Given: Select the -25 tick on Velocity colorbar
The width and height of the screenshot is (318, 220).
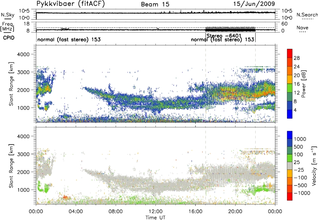Looking at the screenshot, I should coord(300,170).
